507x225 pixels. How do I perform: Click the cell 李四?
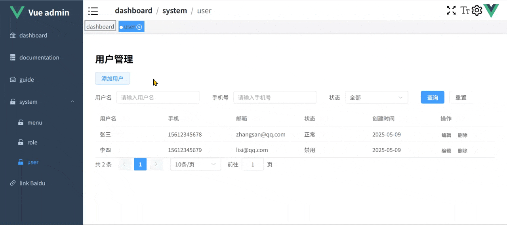click(105, 150)
